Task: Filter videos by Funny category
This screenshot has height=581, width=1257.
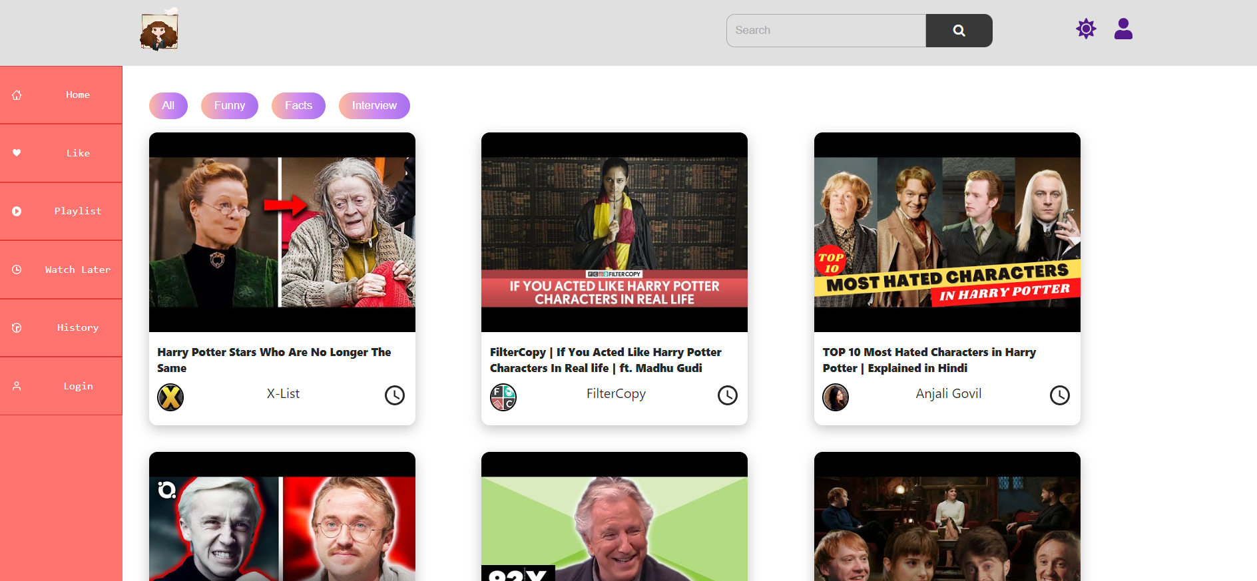Action: pyautogui.click(x=230, y=106)
